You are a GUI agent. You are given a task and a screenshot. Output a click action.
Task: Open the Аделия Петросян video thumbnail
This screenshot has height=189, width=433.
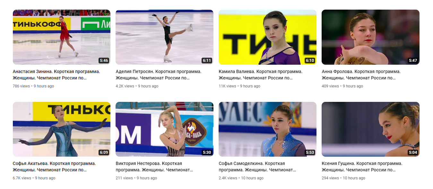tap(164, 37)
